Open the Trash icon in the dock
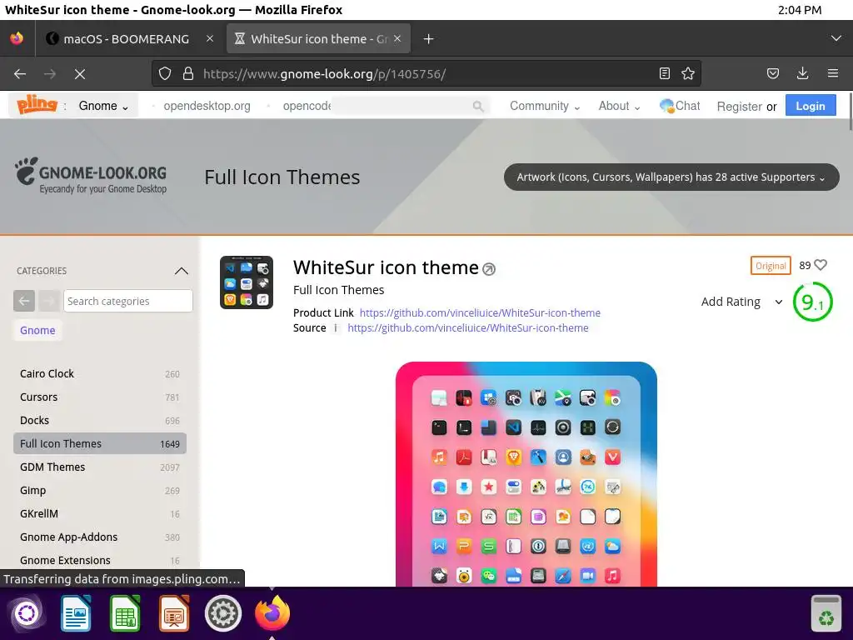The width and height of the screenshot is (853, 640). pos(826,613)
